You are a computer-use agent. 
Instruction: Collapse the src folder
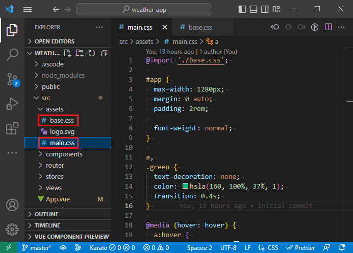(68, 98)
